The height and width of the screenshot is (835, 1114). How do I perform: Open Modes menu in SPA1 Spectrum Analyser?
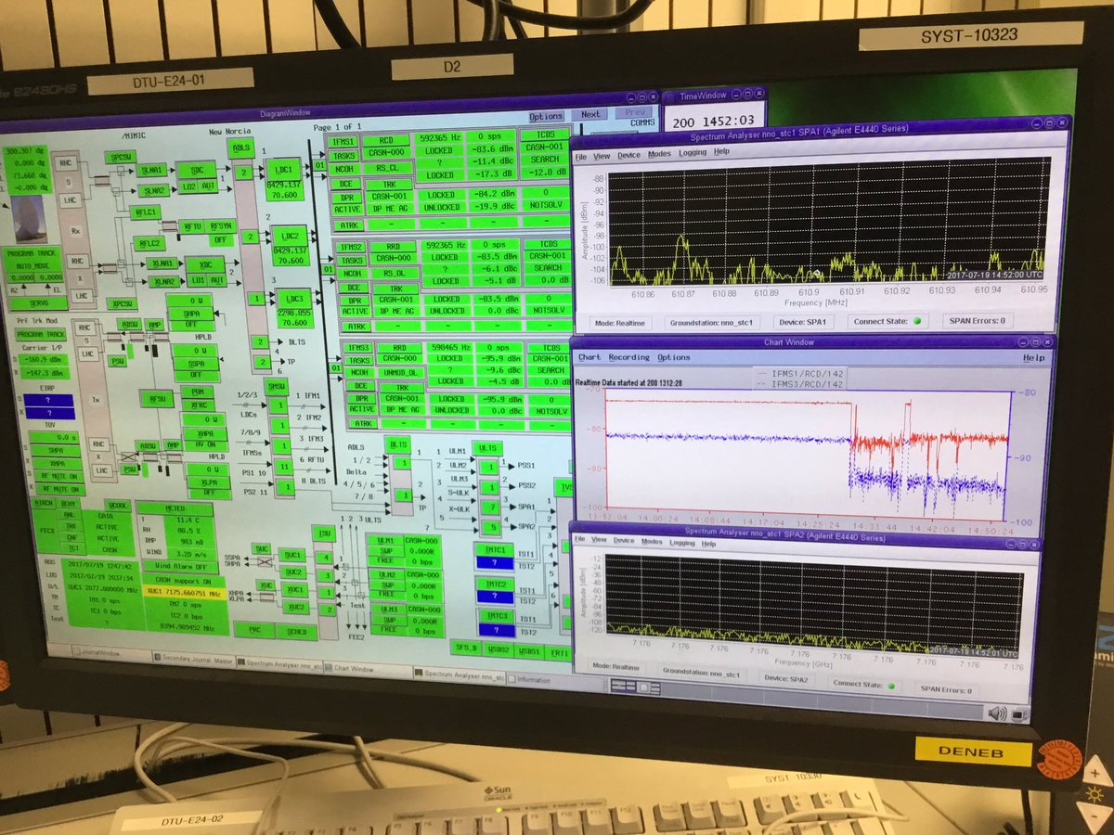(659, 154)
